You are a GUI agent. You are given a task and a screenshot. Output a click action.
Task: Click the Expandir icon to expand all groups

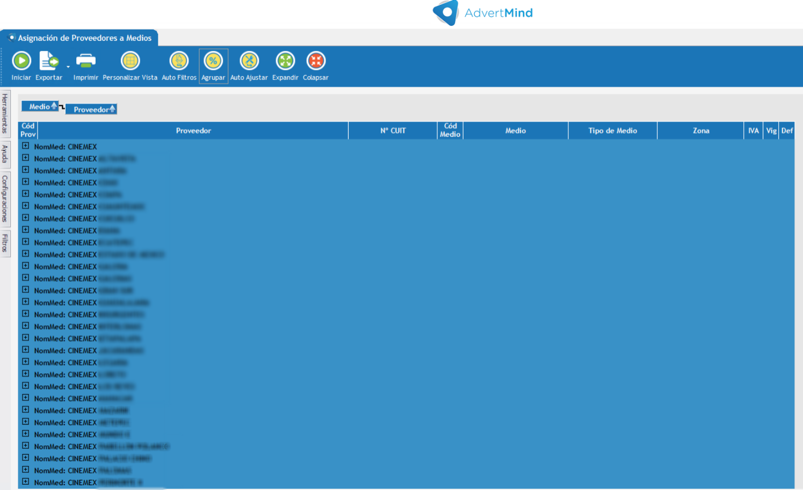(x=285, y=61)
